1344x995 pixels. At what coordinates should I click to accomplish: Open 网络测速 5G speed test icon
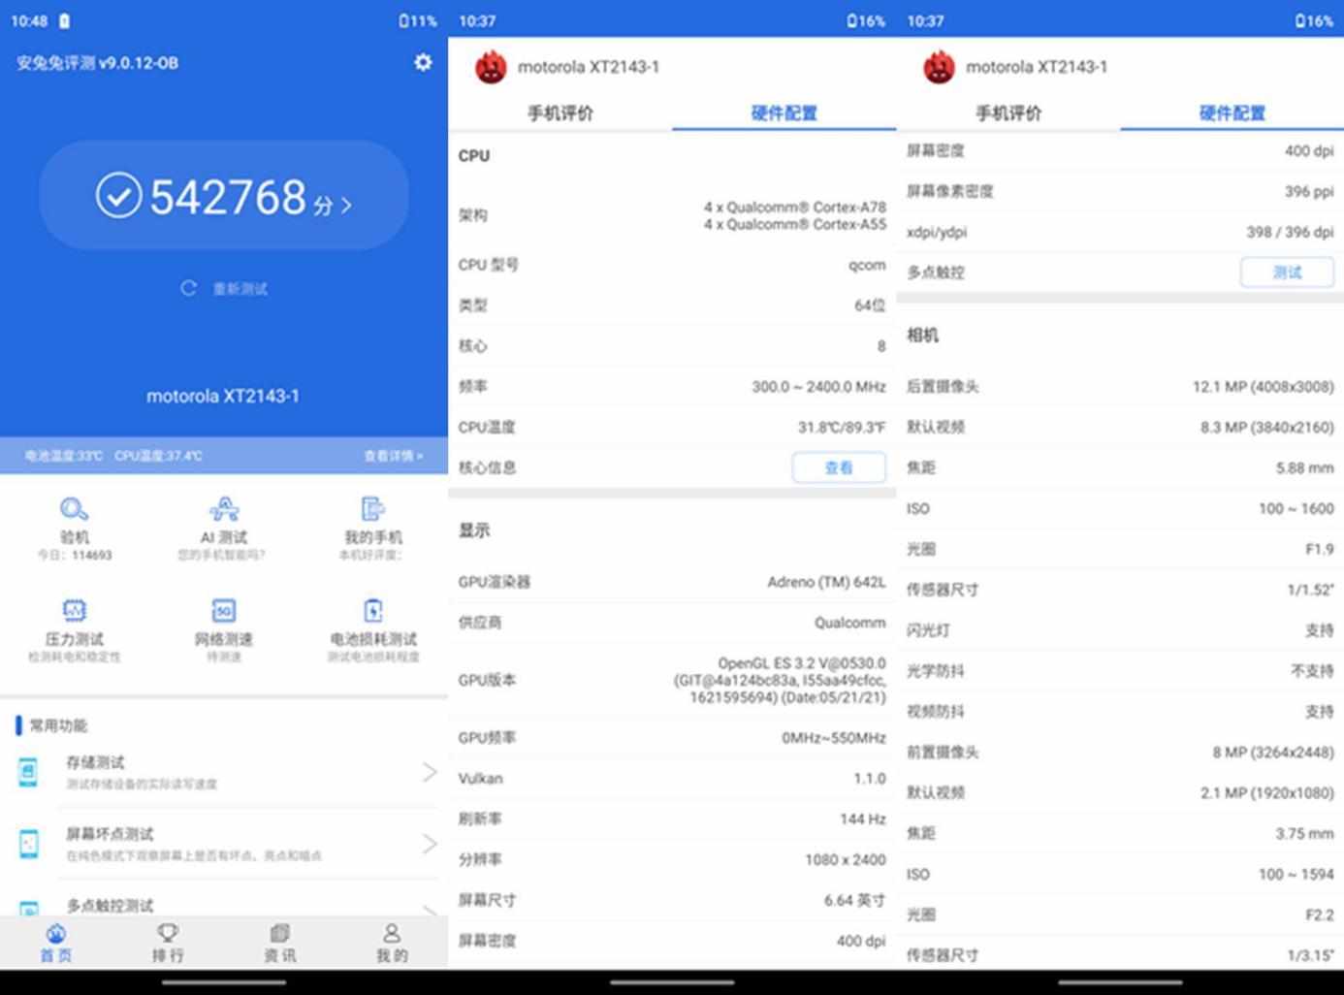(224, 610)
